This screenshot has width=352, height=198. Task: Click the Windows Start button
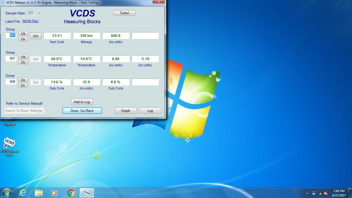point(7,193)
